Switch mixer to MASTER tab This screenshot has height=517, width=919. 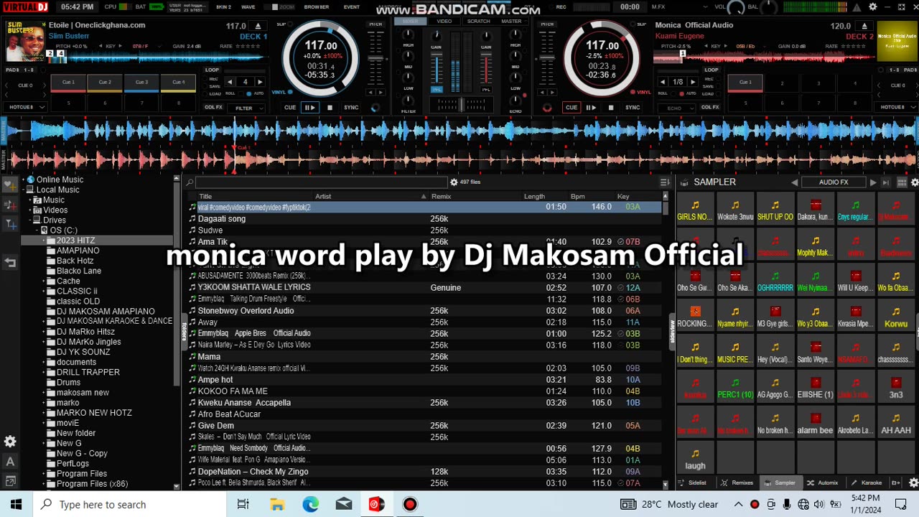click(511, 21)
